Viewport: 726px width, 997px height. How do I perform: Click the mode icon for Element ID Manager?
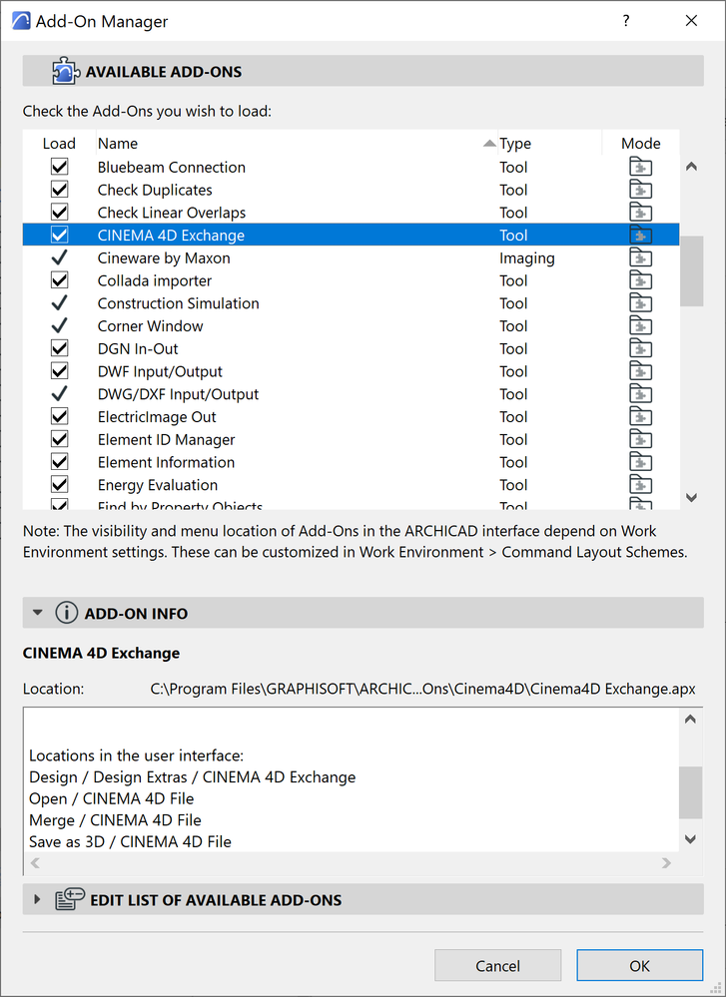click(x=640, y=440)
